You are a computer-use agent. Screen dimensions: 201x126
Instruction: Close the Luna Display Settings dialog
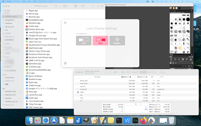pos(65,23)
